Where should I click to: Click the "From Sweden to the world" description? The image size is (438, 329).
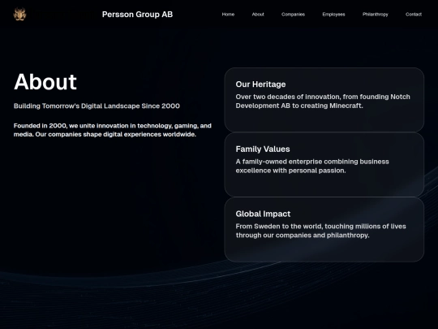coord(320,231)
